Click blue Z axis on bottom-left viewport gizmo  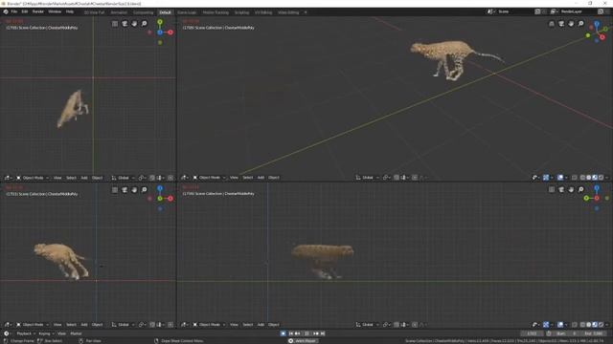pyautogui.click(x=160, y=188)
